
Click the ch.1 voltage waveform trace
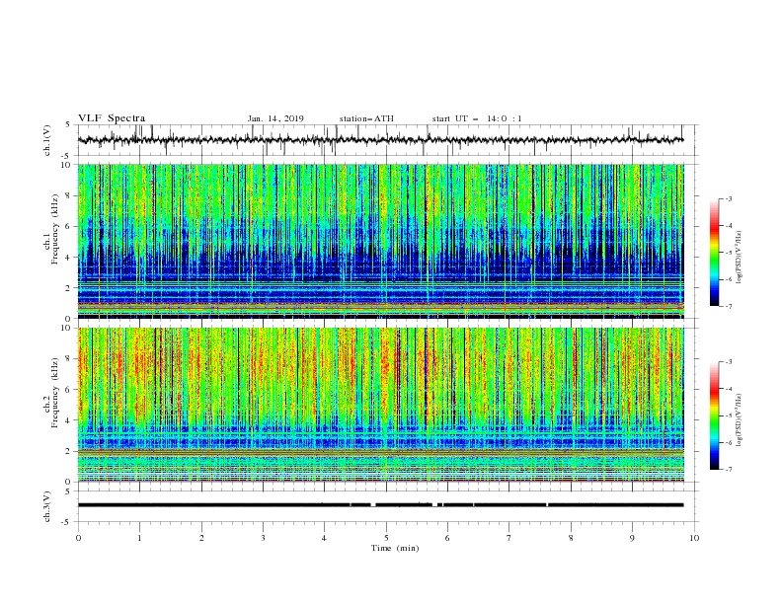point(380,140)
